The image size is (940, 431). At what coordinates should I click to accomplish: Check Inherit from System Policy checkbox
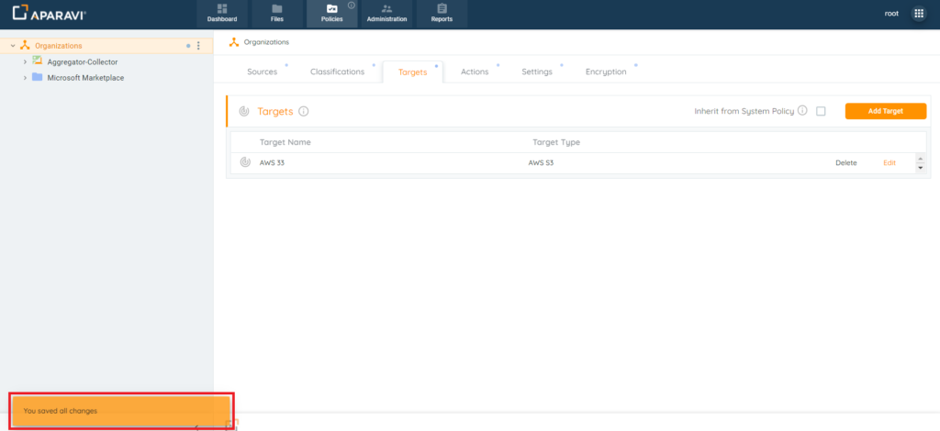[821, 111]
